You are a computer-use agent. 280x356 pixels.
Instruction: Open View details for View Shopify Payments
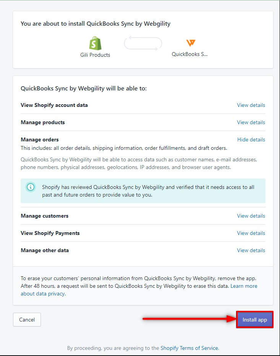pyautogui.click(x=251, y=233)
